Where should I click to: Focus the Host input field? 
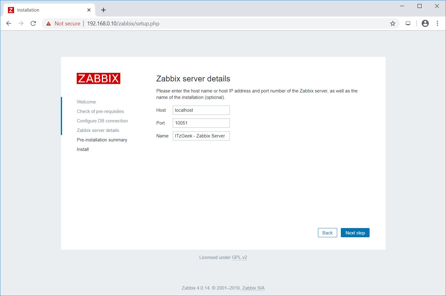point(201,110)
